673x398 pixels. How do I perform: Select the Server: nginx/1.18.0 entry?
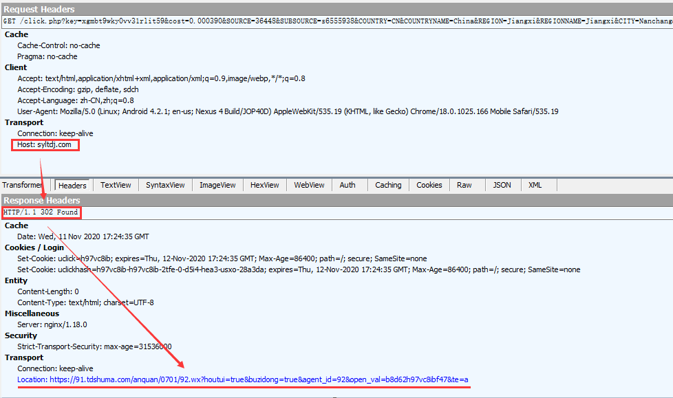(52, 324)
